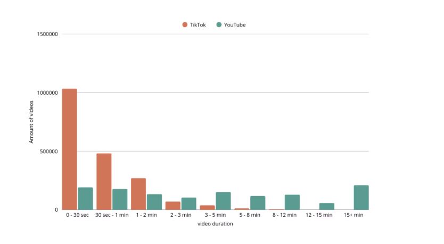
Task: Click the "Amount of videos" y-axis title
Action: tap(31, 122)
